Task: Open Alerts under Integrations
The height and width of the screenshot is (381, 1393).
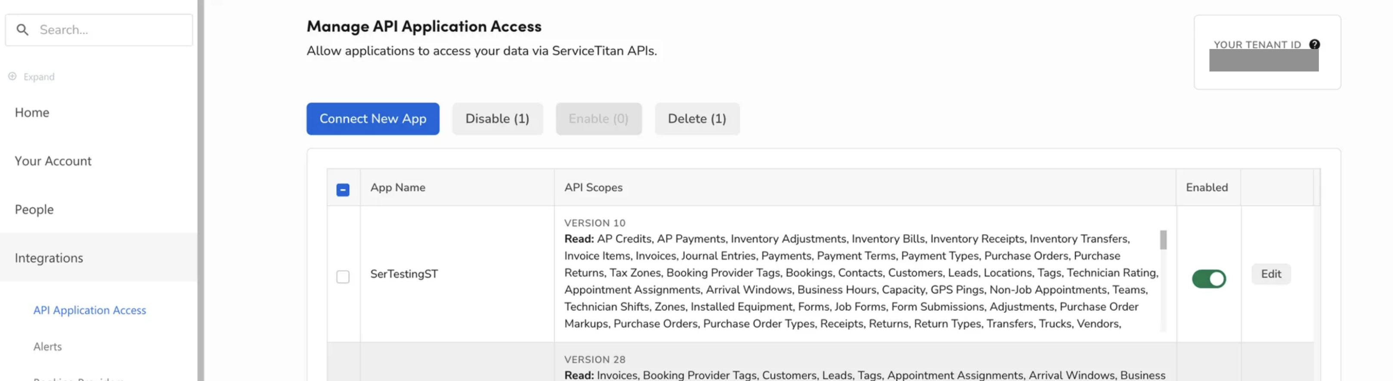Action: click(x=48, y=347)
